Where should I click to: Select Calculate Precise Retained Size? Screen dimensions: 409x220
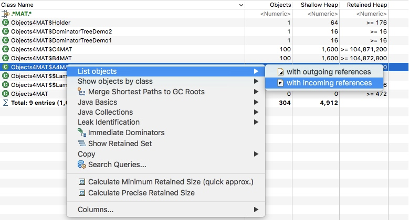coord(141,193)
